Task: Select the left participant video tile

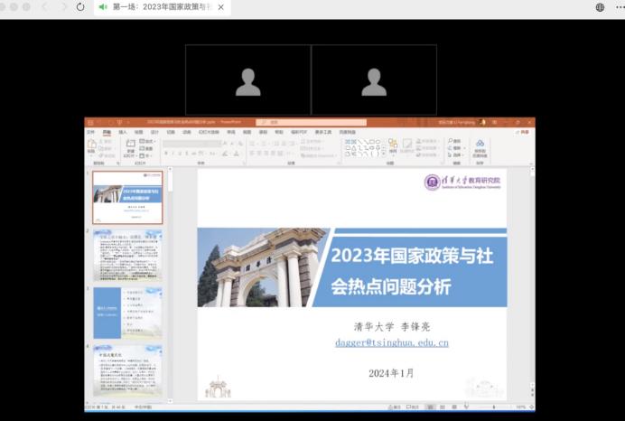Action: (x=248, y=80)
